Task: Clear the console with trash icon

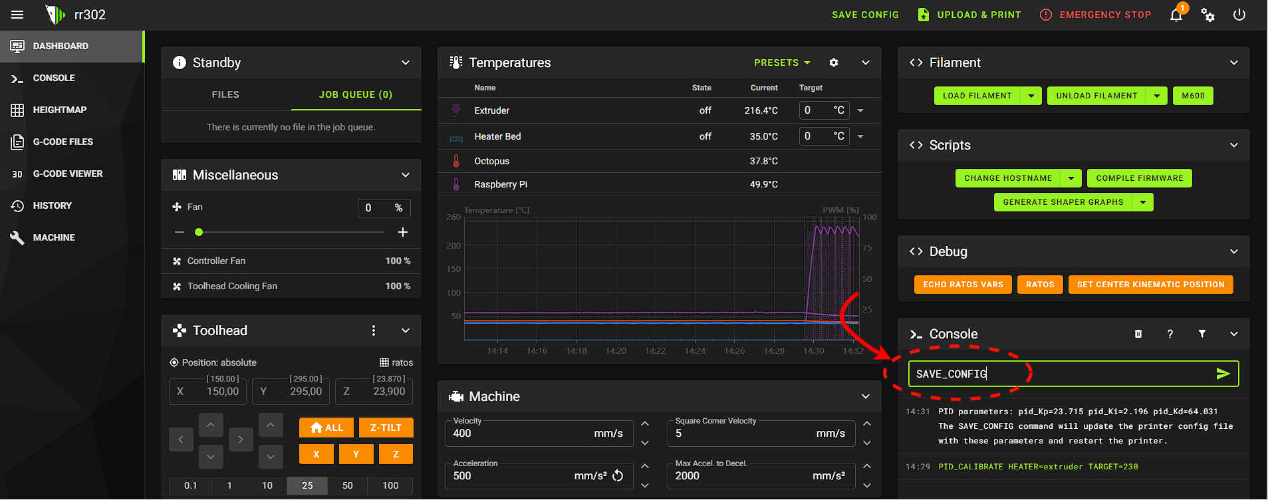Action: tap(1138, 334)
